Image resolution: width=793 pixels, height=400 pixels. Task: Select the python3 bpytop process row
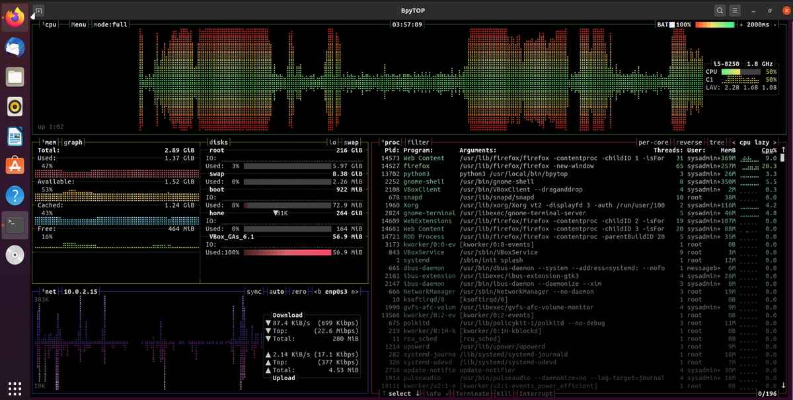[x=463, y=174]
